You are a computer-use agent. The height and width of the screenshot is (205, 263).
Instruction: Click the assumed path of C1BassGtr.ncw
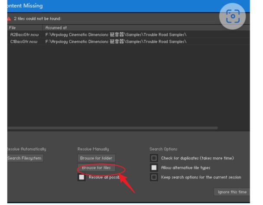click(116, 42)
